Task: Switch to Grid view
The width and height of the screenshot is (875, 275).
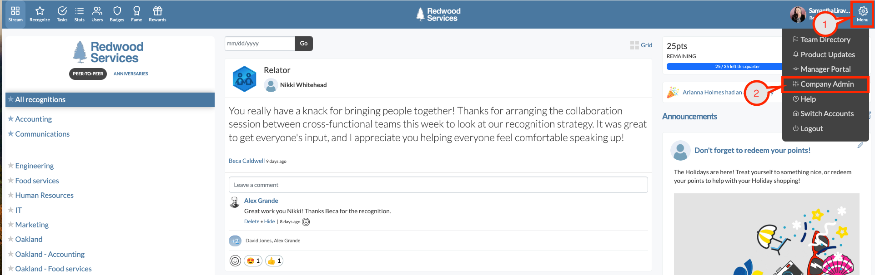Action: (x=641, y=45)
